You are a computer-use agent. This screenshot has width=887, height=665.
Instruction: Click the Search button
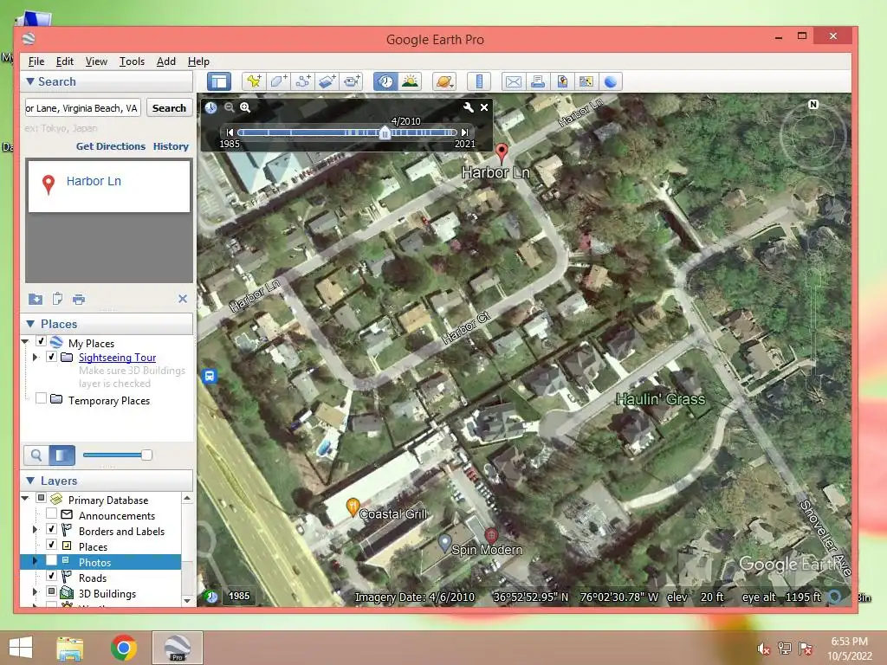(169, 108)
